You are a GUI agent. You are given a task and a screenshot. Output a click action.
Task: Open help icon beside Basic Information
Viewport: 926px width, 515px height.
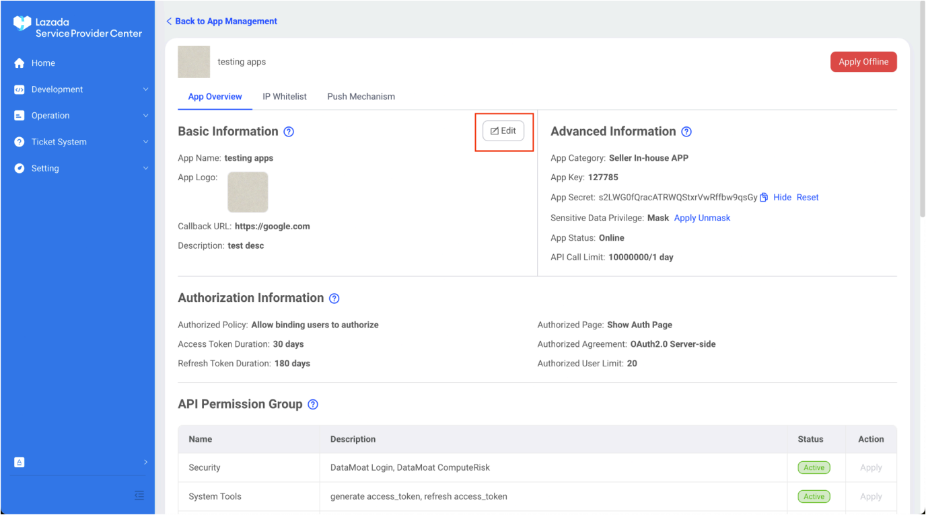(x=289, y=132)
